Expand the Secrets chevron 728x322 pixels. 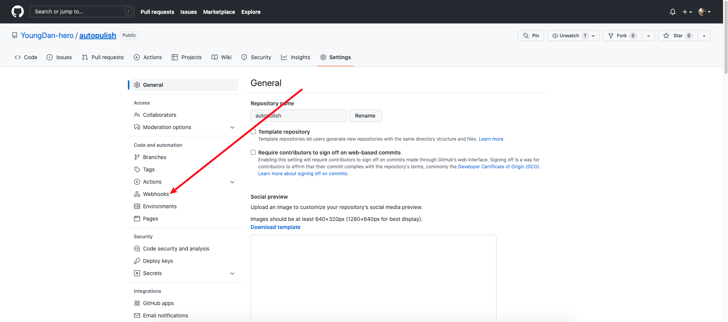coord(232,273)
